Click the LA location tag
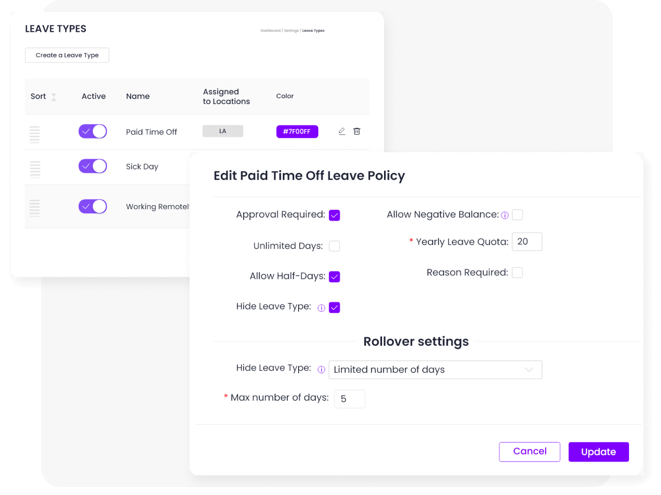Image resolution: width=661 pixels, height=495 pixels. [x=223, y=131]
